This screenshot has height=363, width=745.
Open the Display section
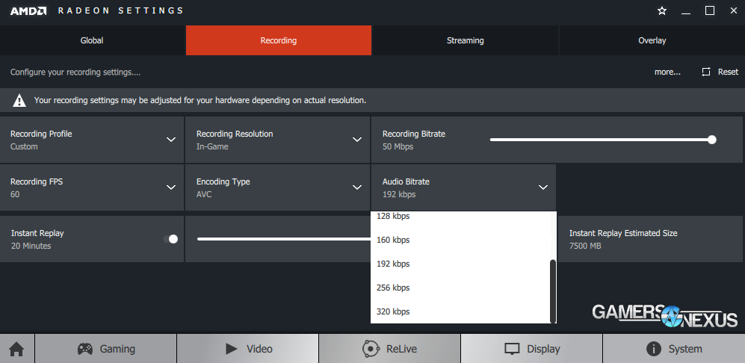tap(532, 349)
